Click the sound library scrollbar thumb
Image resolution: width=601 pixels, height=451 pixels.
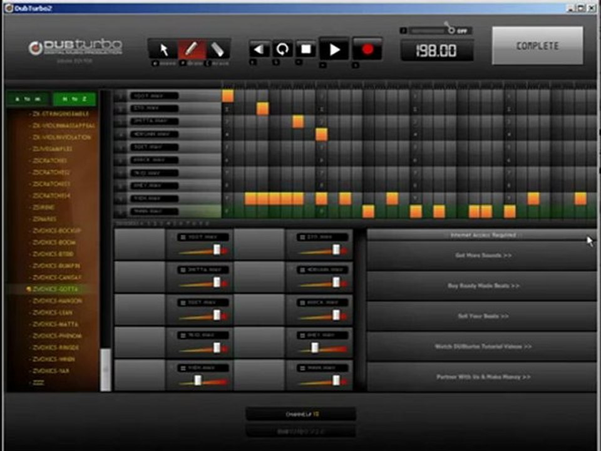click(x=105, y=370)
